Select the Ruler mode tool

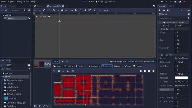click(67, 10)
